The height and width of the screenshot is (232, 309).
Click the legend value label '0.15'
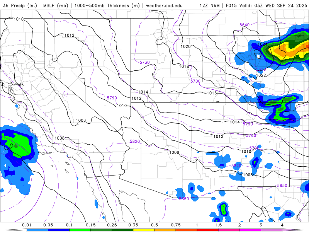tap(90, 225)
